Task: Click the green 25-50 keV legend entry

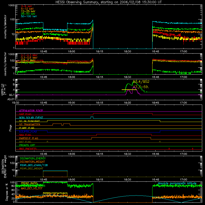Action: (28, 14)
